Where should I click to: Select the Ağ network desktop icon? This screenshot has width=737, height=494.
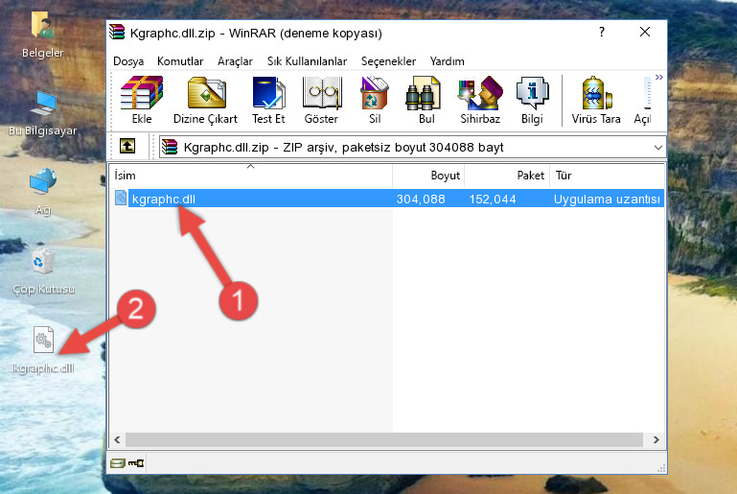[43, 192]
